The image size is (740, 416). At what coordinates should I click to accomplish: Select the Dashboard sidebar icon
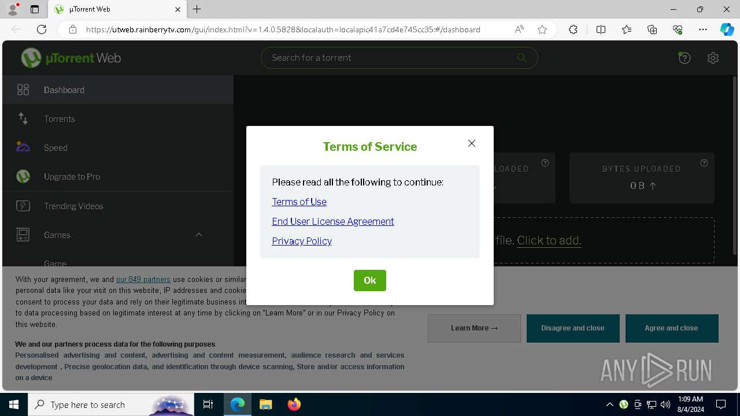[x=23, y=90]
